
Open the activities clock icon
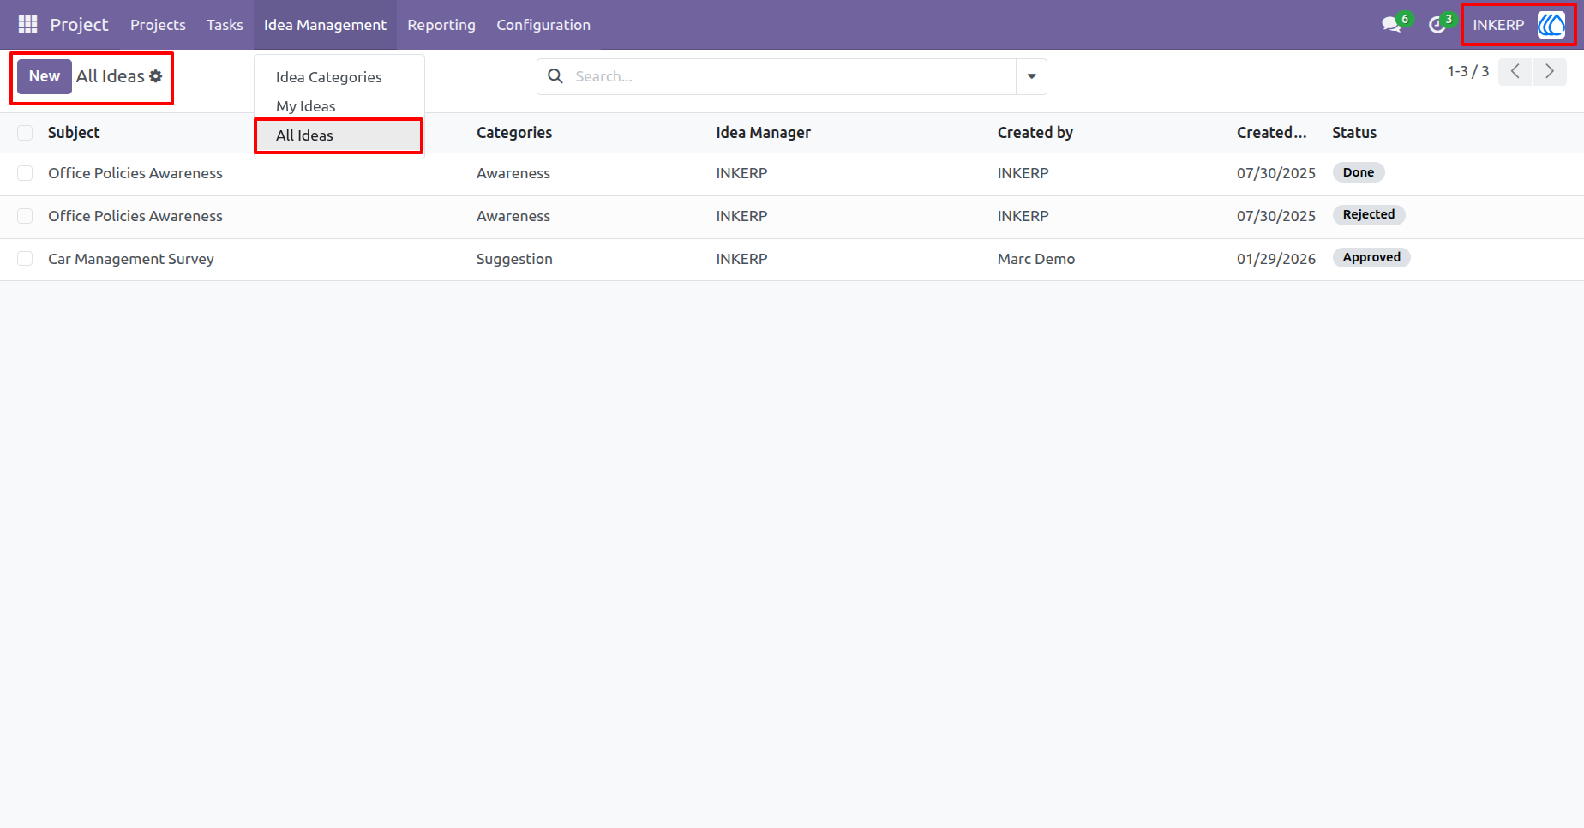coord(1437,25)
